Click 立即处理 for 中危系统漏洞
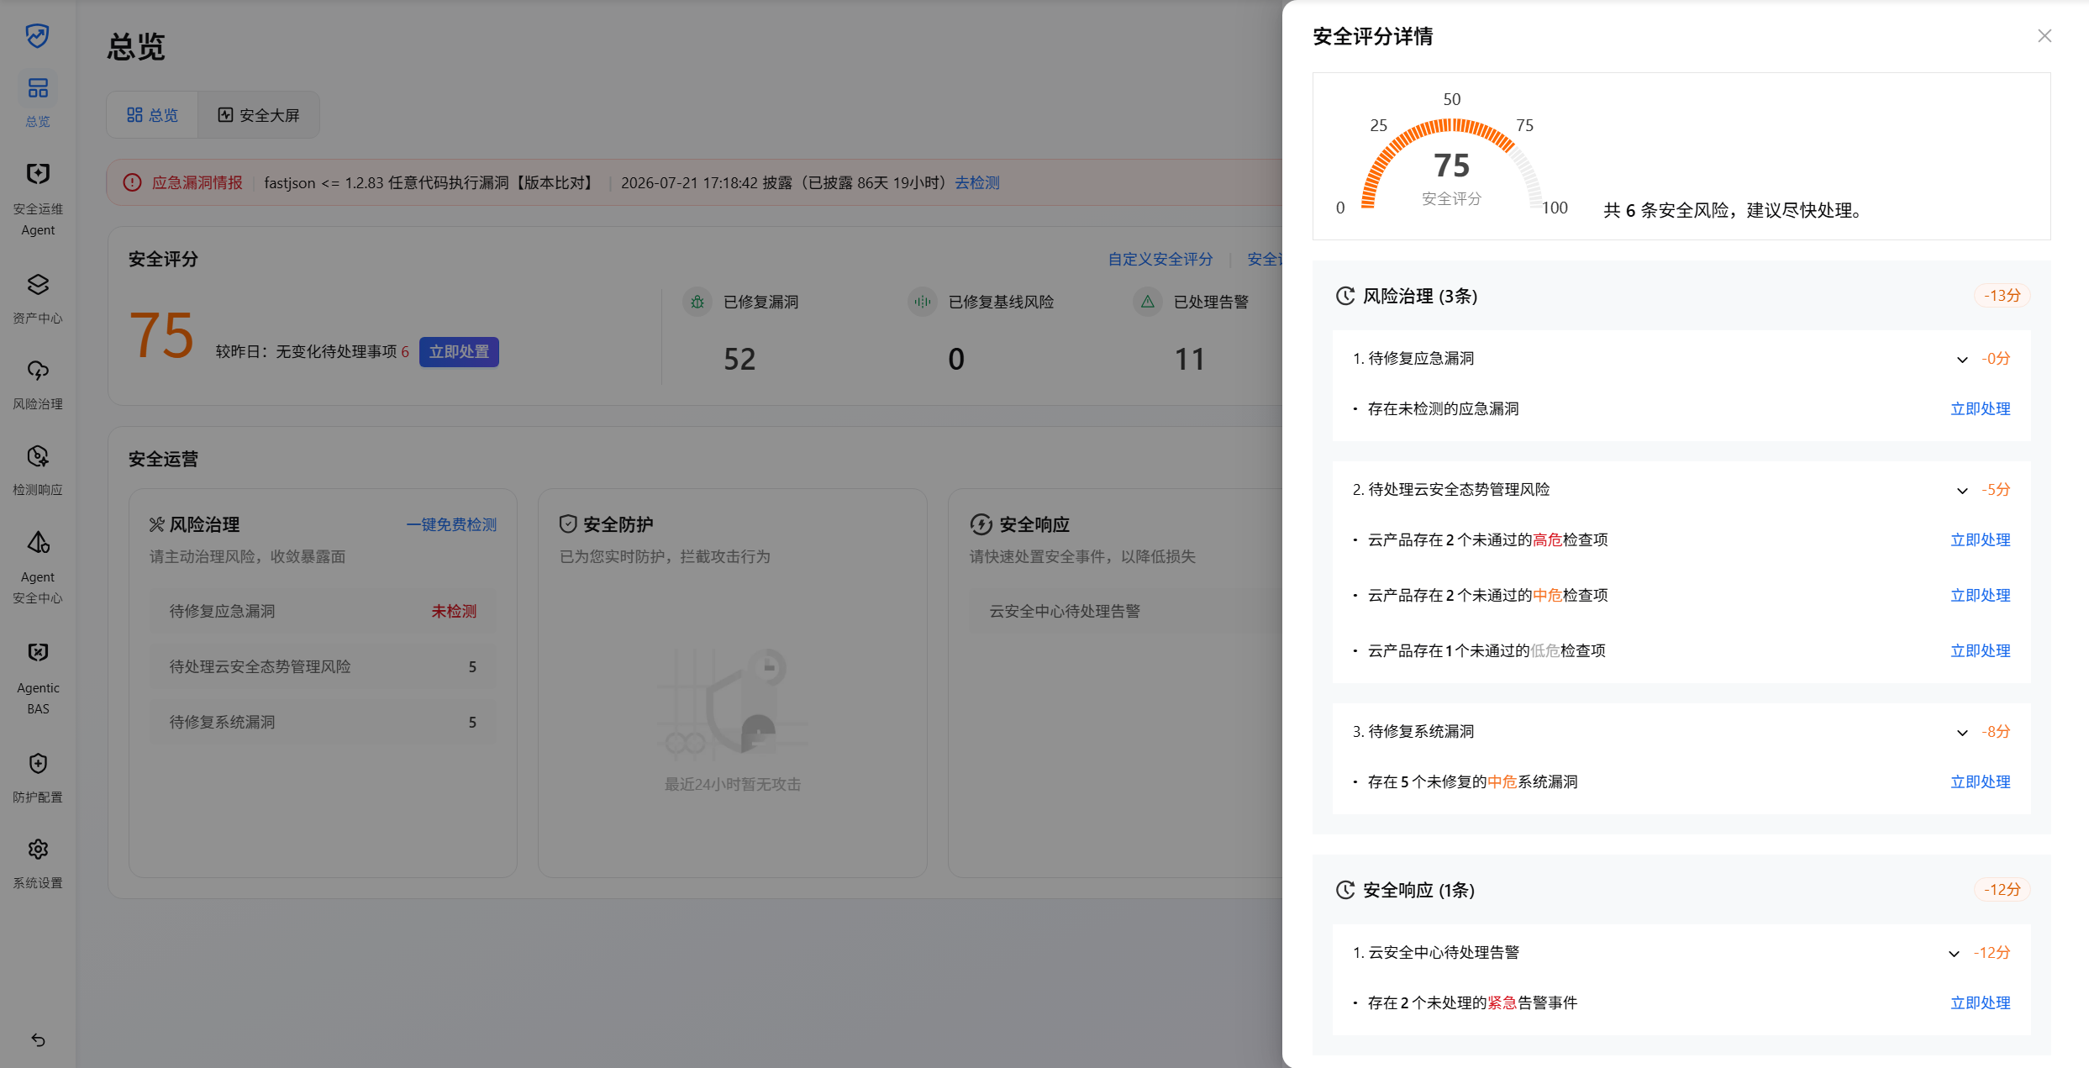 pyautogui.click(x=1980, y=781)
